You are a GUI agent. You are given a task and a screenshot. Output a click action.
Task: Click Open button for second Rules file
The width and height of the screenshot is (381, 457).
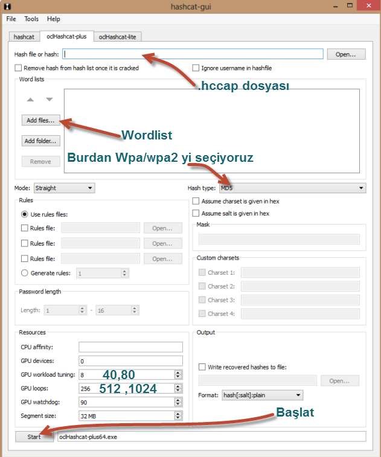pyautogui.click(x=162, y=243)
